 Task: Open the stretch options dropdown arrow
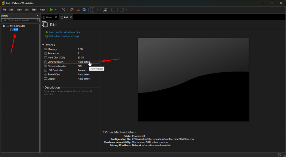(x=126, y=10)
